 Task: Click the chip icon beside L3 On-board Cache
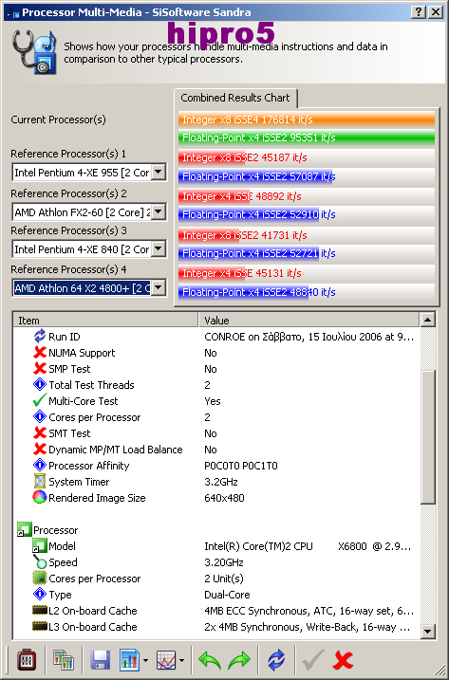coord(40,626)
